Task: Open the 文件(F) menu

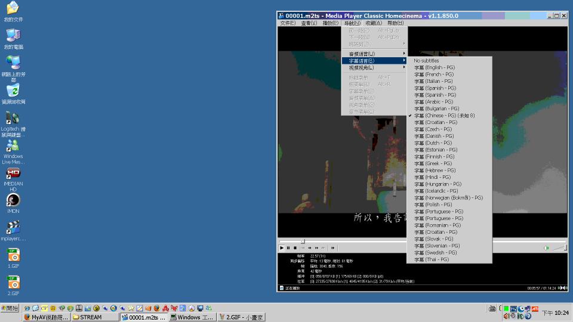Action: 288,23
